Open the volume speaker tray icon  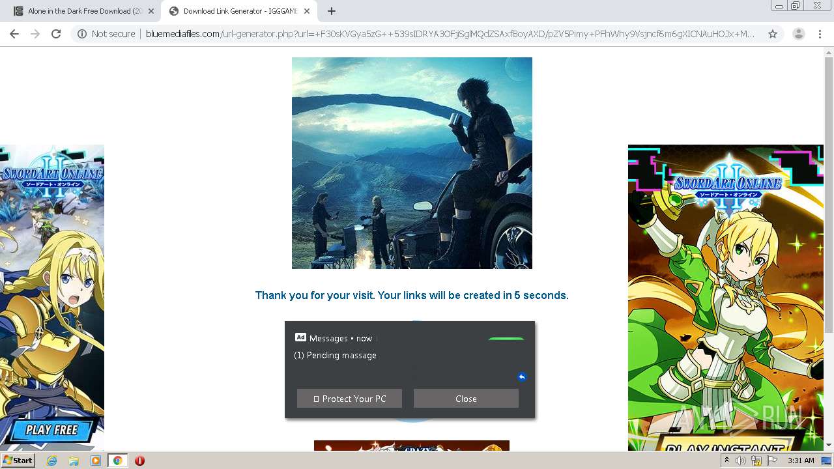pyautogui.click(x=741, y=461)
